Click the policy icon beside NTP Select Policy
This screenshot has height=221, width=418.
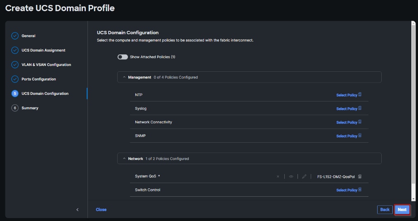pyautogui.click(x=360, y=95)
